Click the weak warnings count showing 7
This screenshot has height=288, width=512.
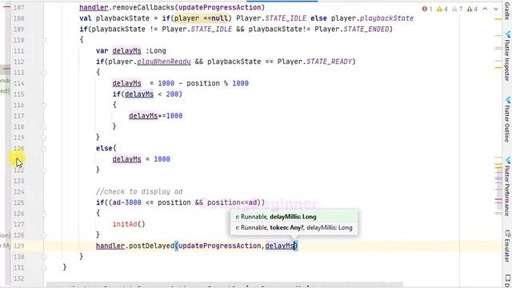[457, 9]
